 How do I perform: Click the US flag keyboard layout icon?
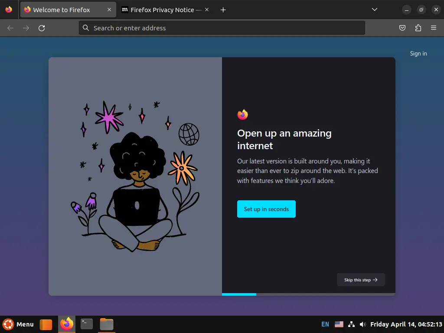339,324
